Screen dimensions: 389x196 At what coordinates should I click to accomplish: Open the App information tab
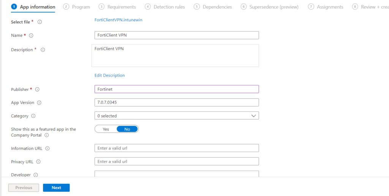pos(33,7)
